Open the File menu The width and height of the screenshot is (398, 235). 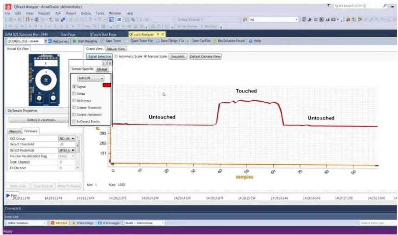(x=8, y=13)
